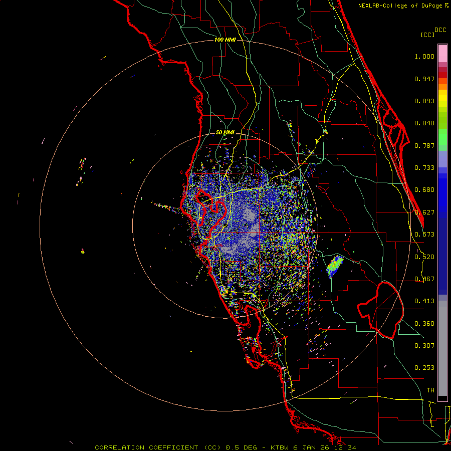Select the 0.307 legend value

coord(424,346)
